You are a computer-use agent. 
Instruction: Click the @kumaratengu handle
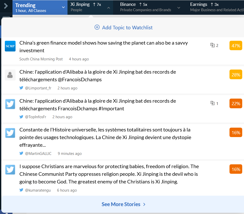coord(38,190)
